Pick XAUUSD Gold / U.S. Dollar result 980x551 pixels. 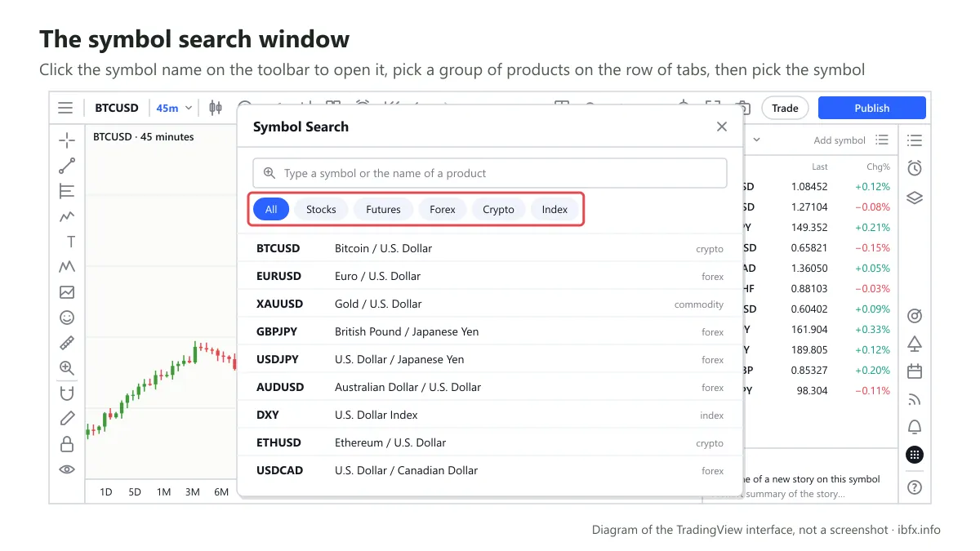click(490, 304)
